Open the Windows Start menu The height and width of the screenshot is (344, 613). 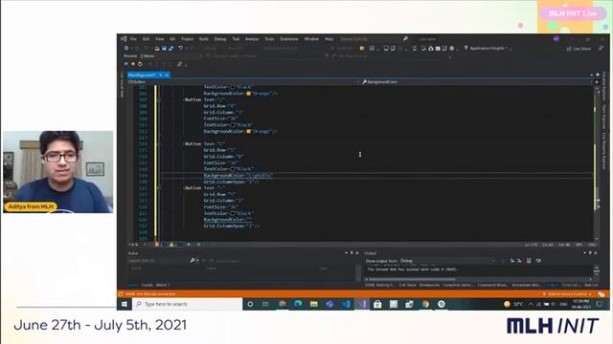pyautogui.click(x=125, y=304)
